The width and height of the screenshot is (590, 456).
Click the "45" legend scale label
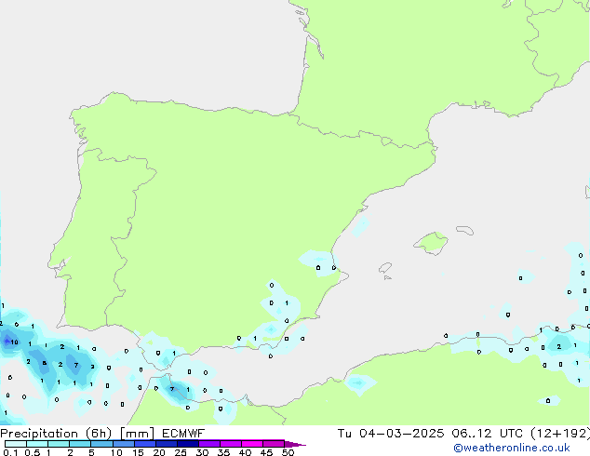point(266,452)
